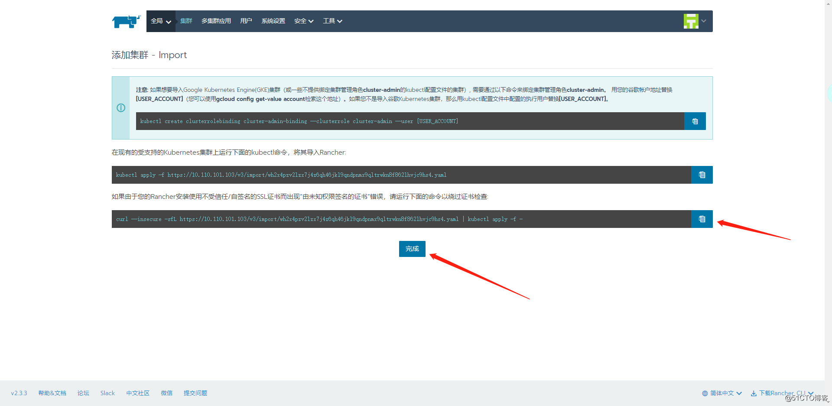Viewport: 832px width, 406px height.
Task: Open the 用户 users page
Action: pos(246,21)
